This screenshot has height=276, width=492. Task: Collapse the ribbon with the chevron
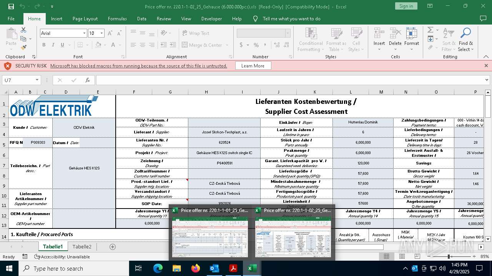[x=486, y=57]
